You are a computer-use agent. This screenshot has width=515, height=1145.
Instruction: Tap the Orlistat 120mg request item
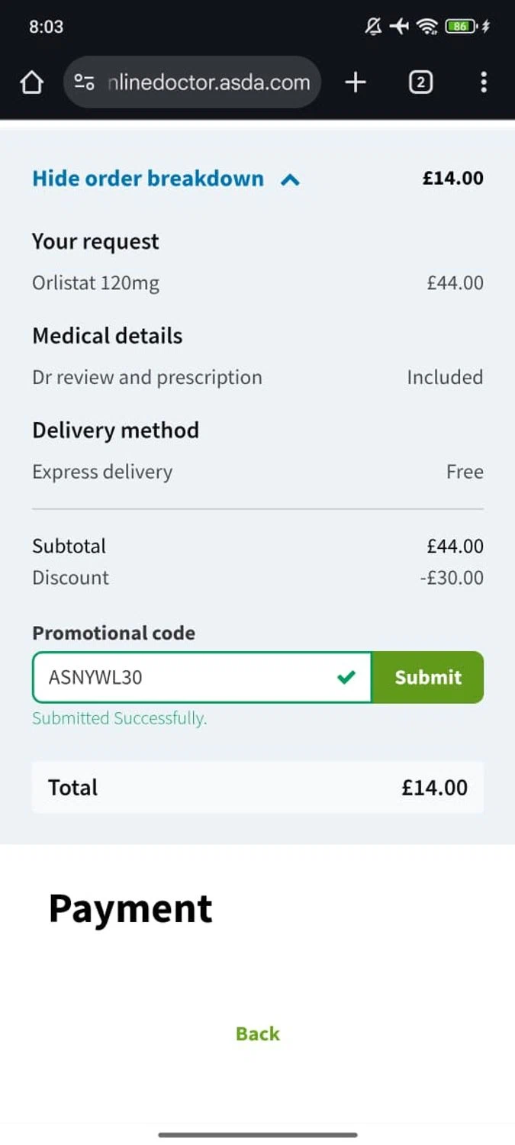96,283
